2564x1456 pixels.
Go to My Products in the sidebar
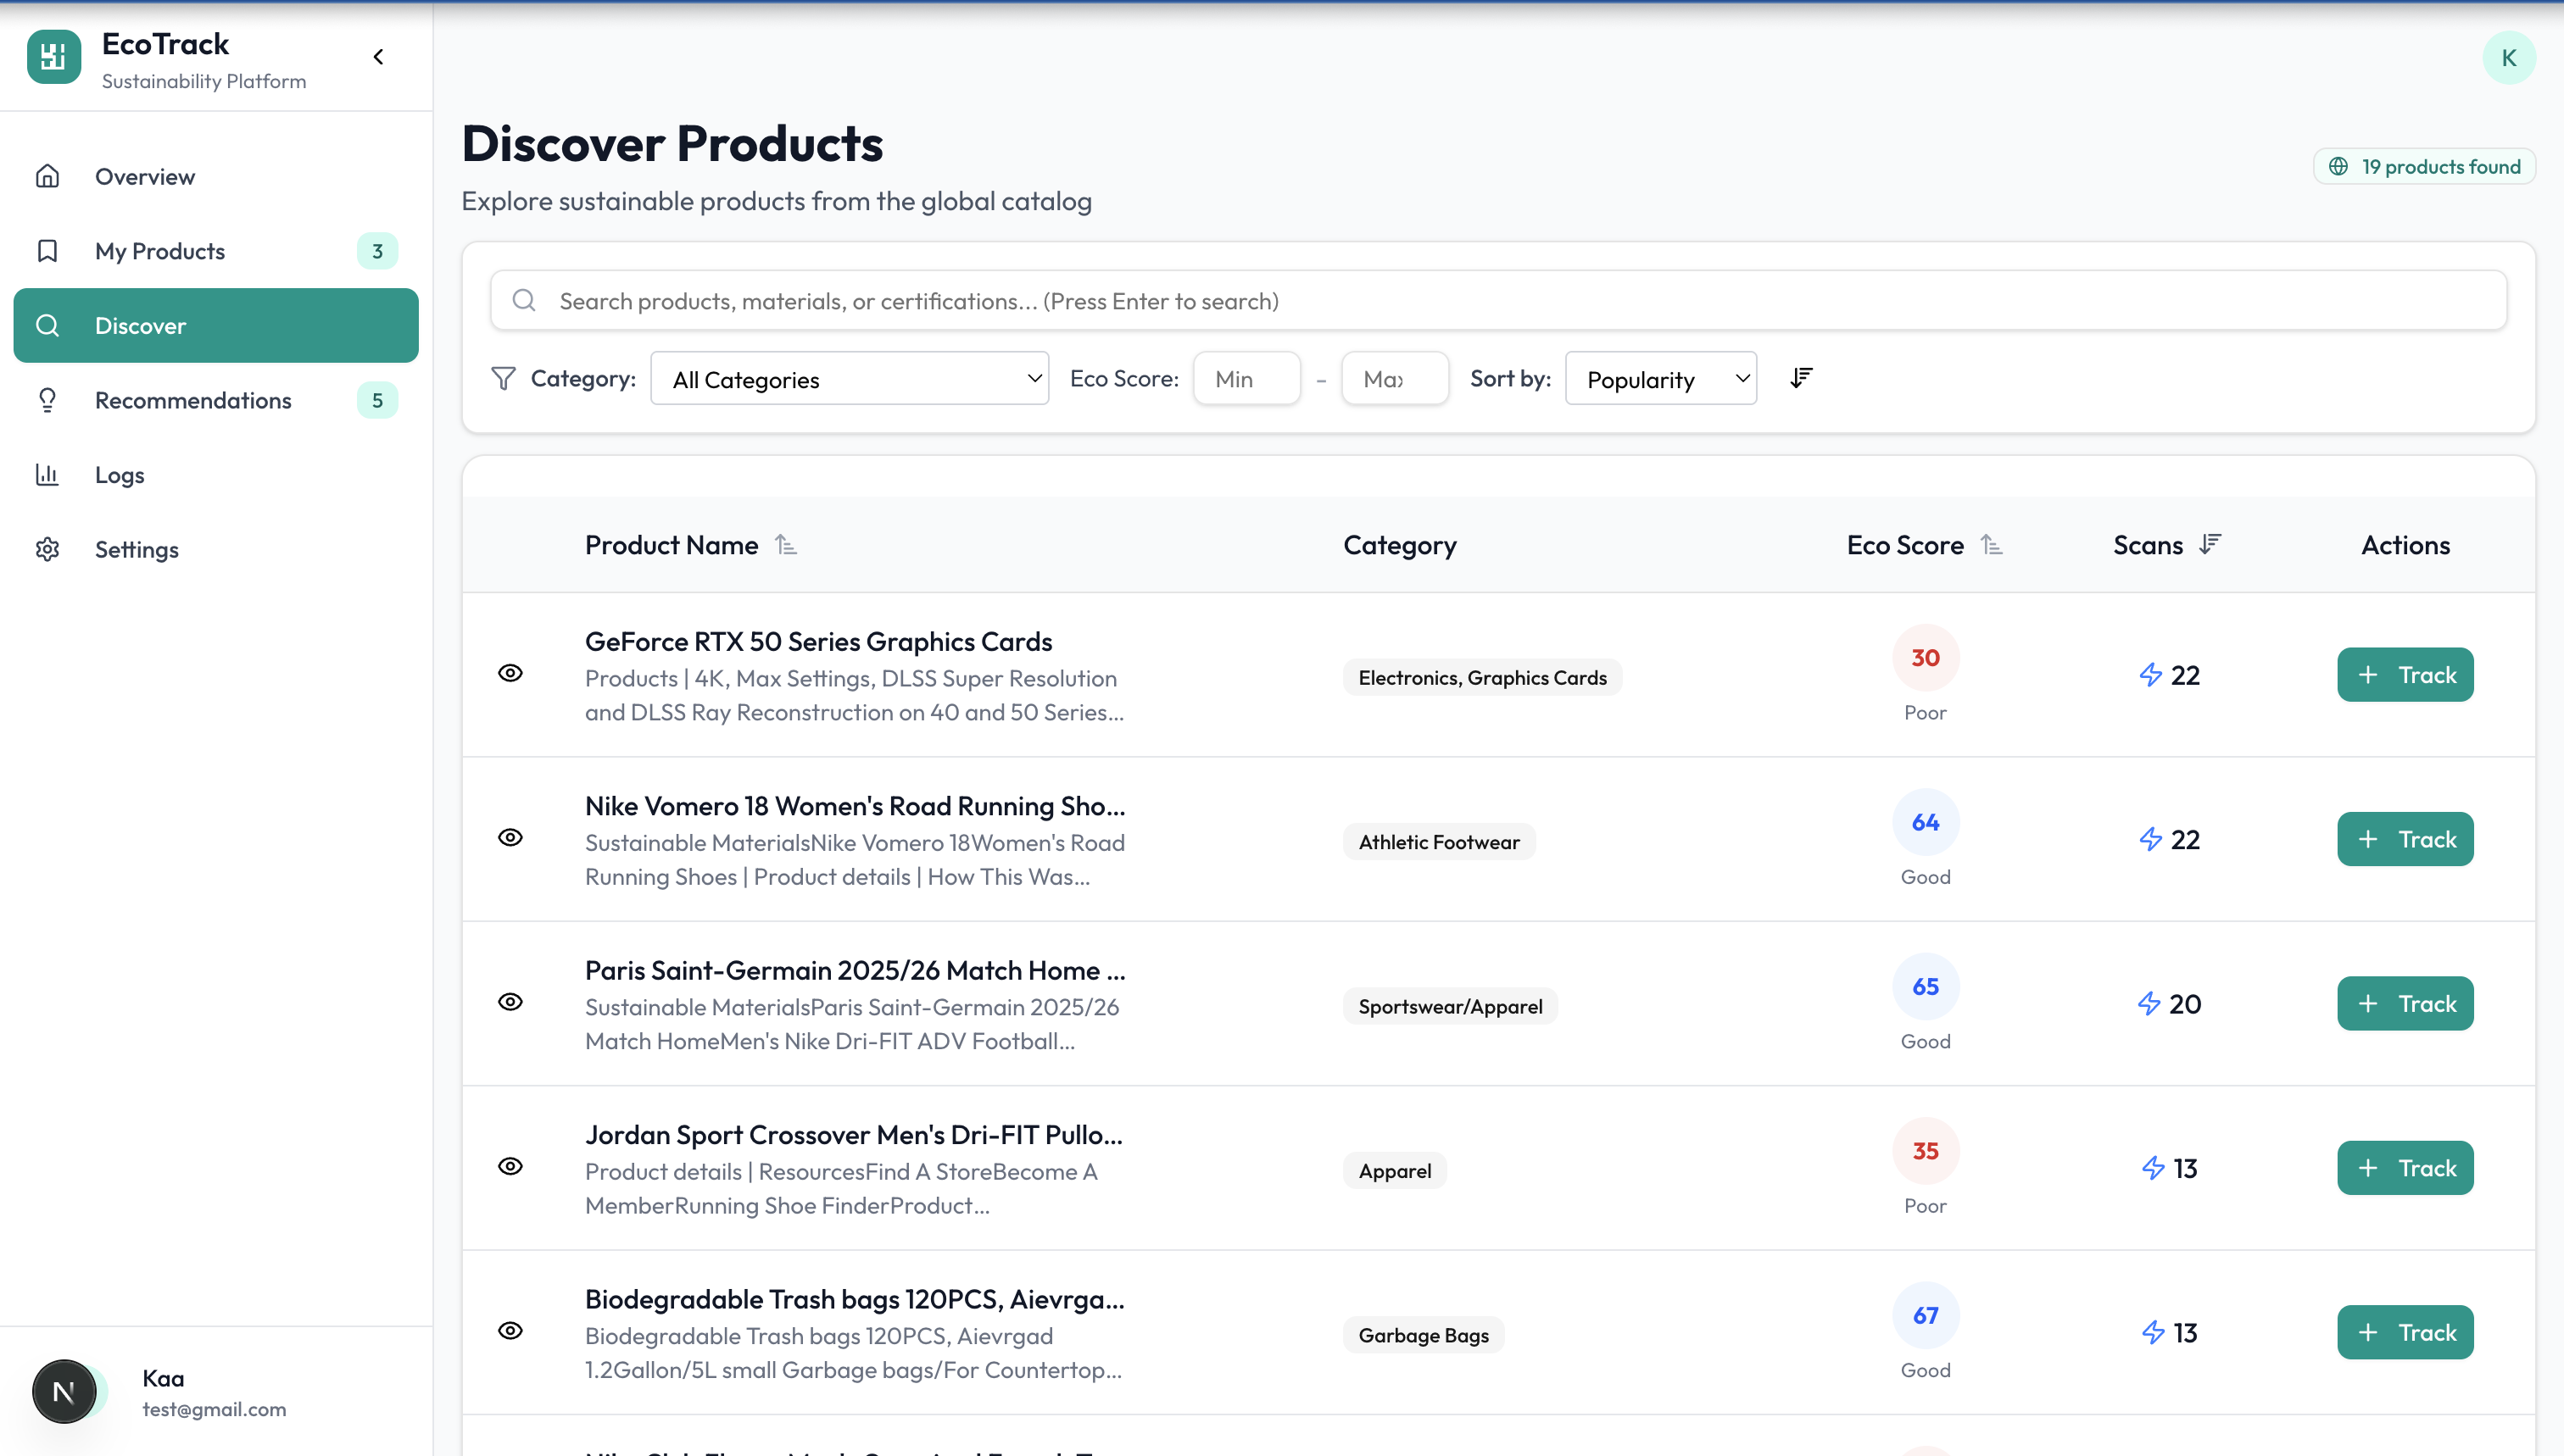[x=160, y=251]
